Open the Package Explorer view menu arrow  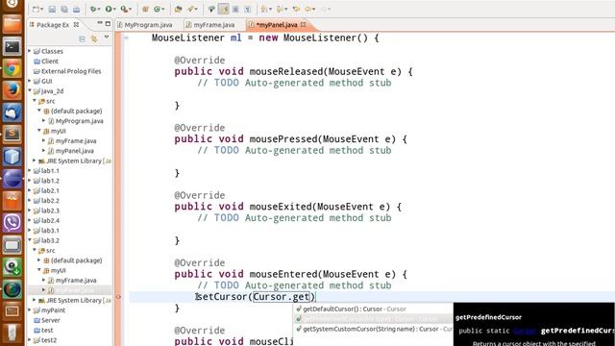click(107, 37)
